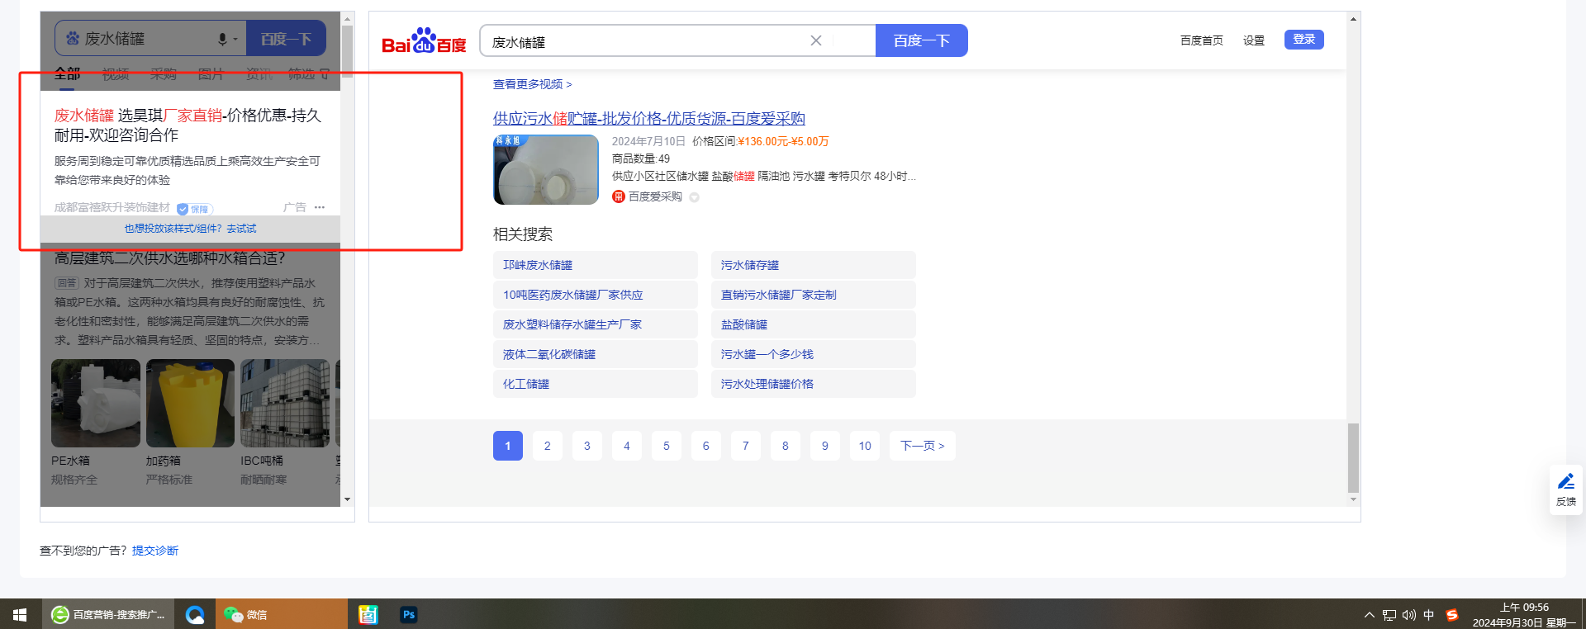Switch to the 资讯 tab in mobile preview
The height and width of the screenshot is (629, 1586).
[x=259, y=74]
